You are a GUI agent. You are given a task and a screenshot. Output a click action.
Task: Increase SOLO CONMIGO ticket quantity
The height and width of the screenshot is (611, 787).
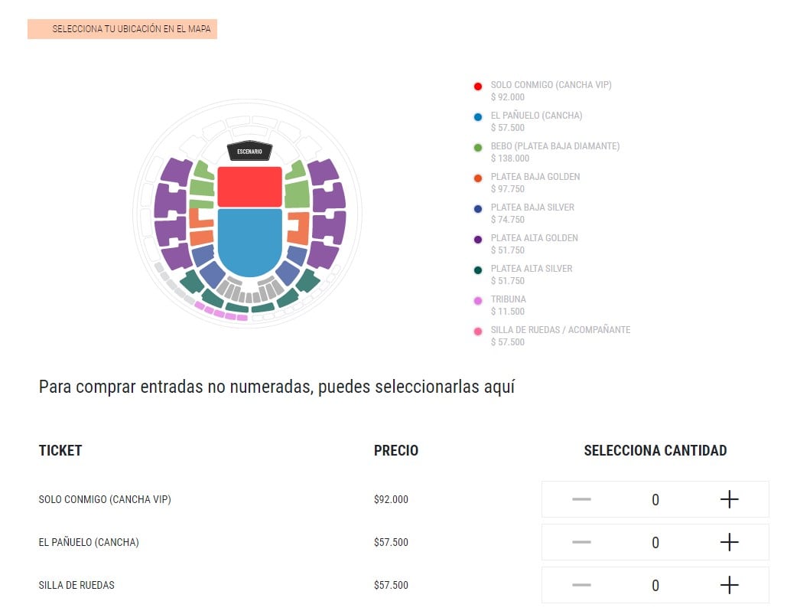click(729, 499)
